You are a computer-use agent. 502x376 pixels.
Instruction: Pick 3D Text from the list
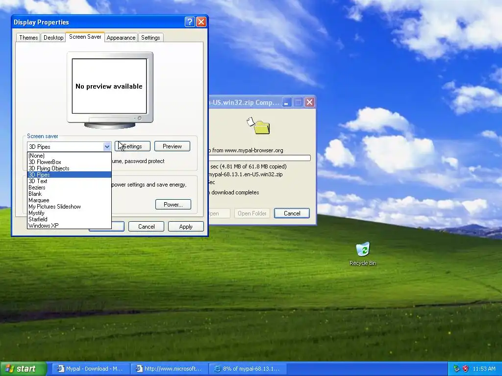tap(69, 181)
